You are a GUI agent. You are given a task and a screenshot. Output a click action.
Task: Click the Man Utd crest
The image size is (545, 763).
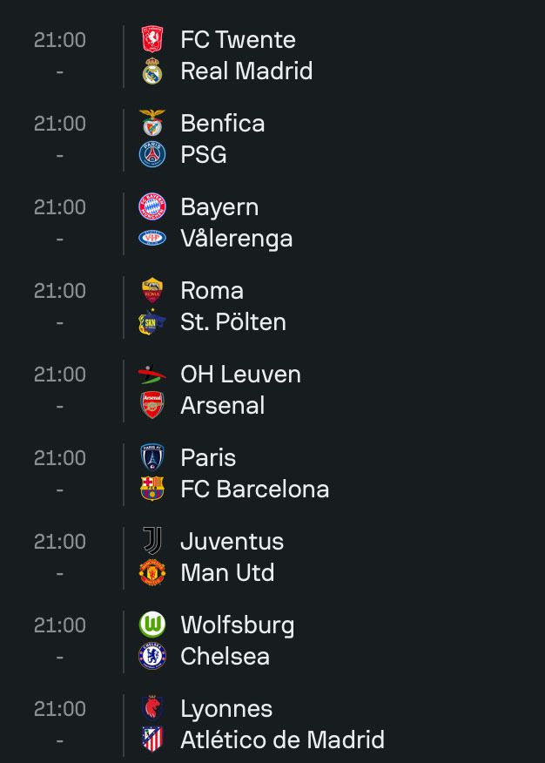coord(152,572)
